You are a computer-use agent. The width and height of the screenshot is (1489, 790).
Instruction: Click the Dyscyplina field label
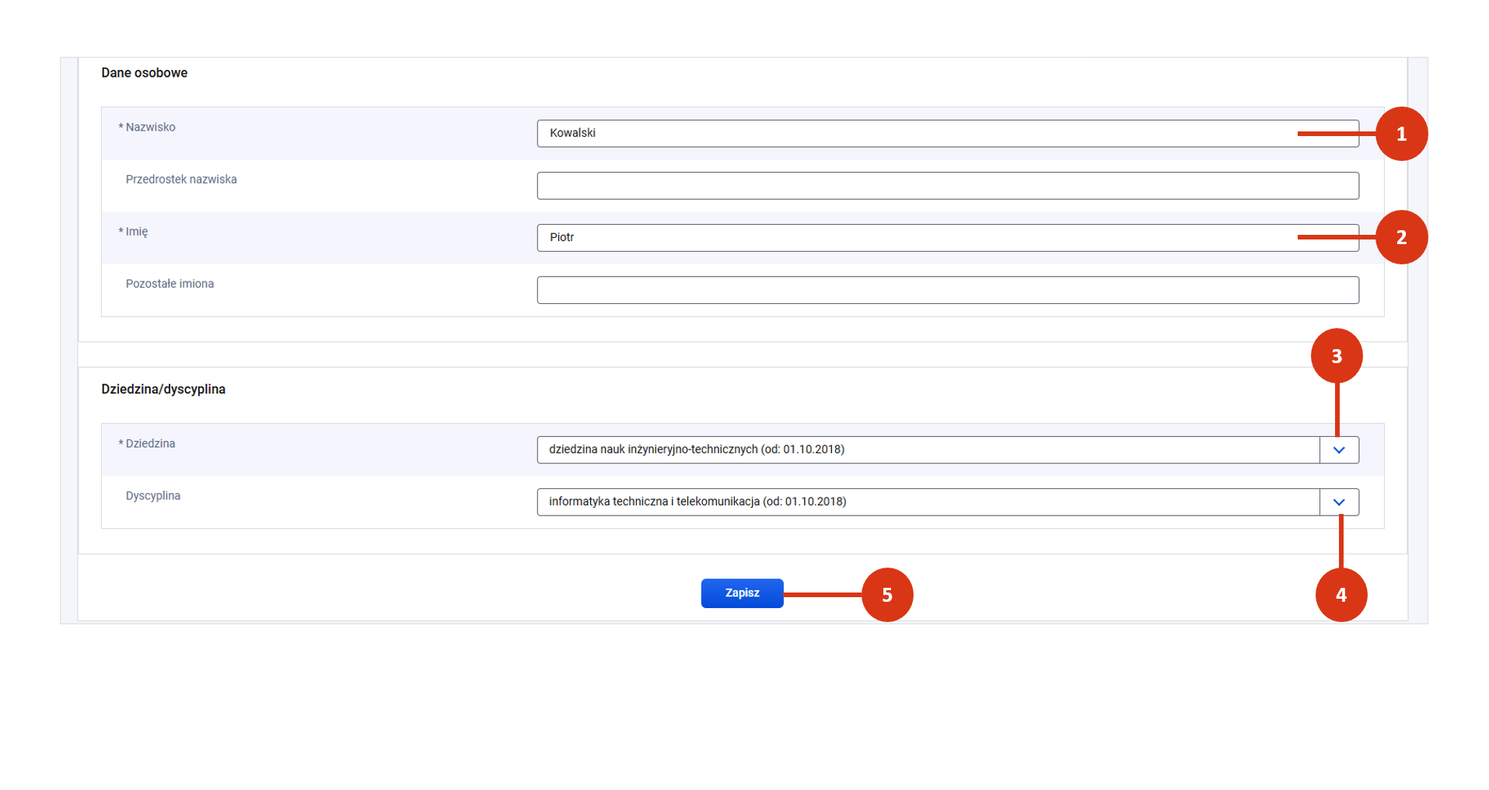pos(153,496)
